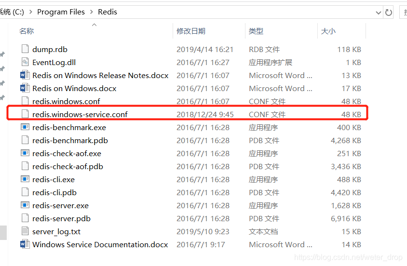
Task: Click Word icon of Windows Service Documentation.docx
Action: pyautogui.click(x=25, y=244)
